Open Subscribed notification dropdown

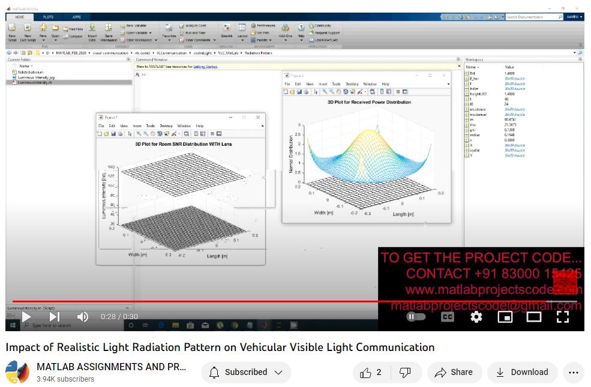[x=246, y=373]
